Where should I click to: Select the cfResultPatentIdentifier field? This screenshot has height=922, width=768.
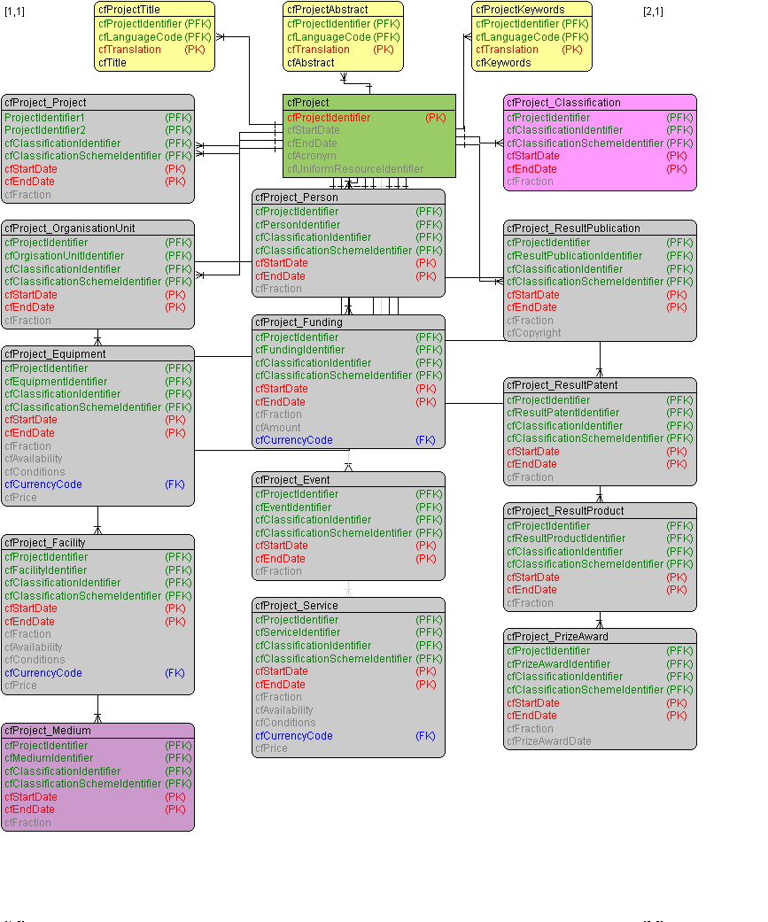pos(562,413)
